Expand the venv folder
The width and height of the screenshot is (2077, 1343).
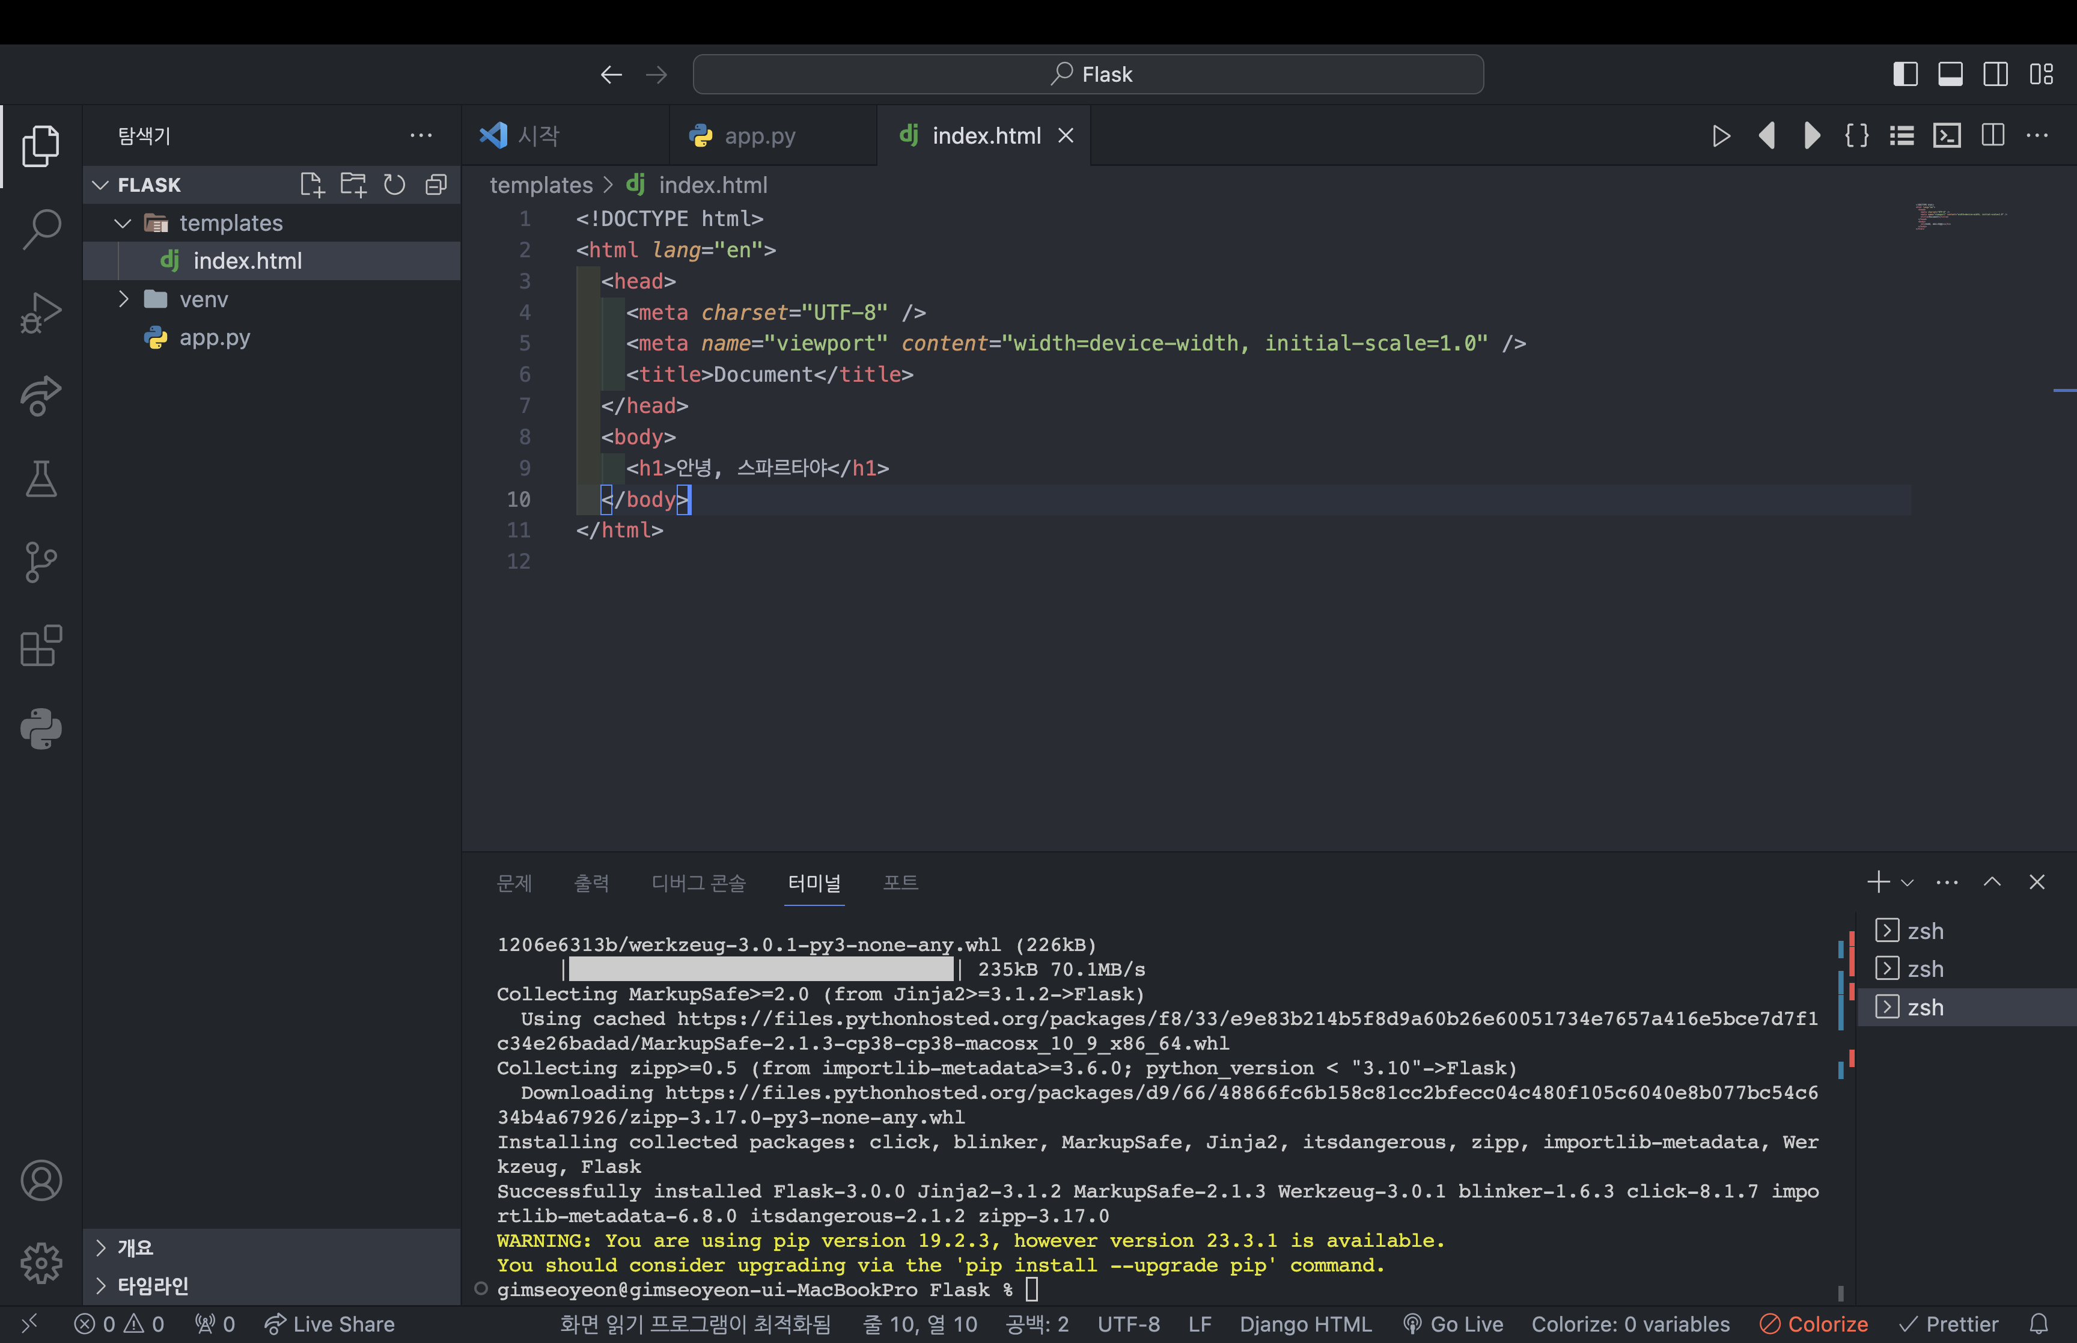[123, 299]
